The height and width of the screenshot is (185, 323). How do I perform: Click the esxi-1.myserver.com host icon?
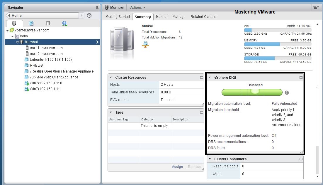[x=27, y=48]
